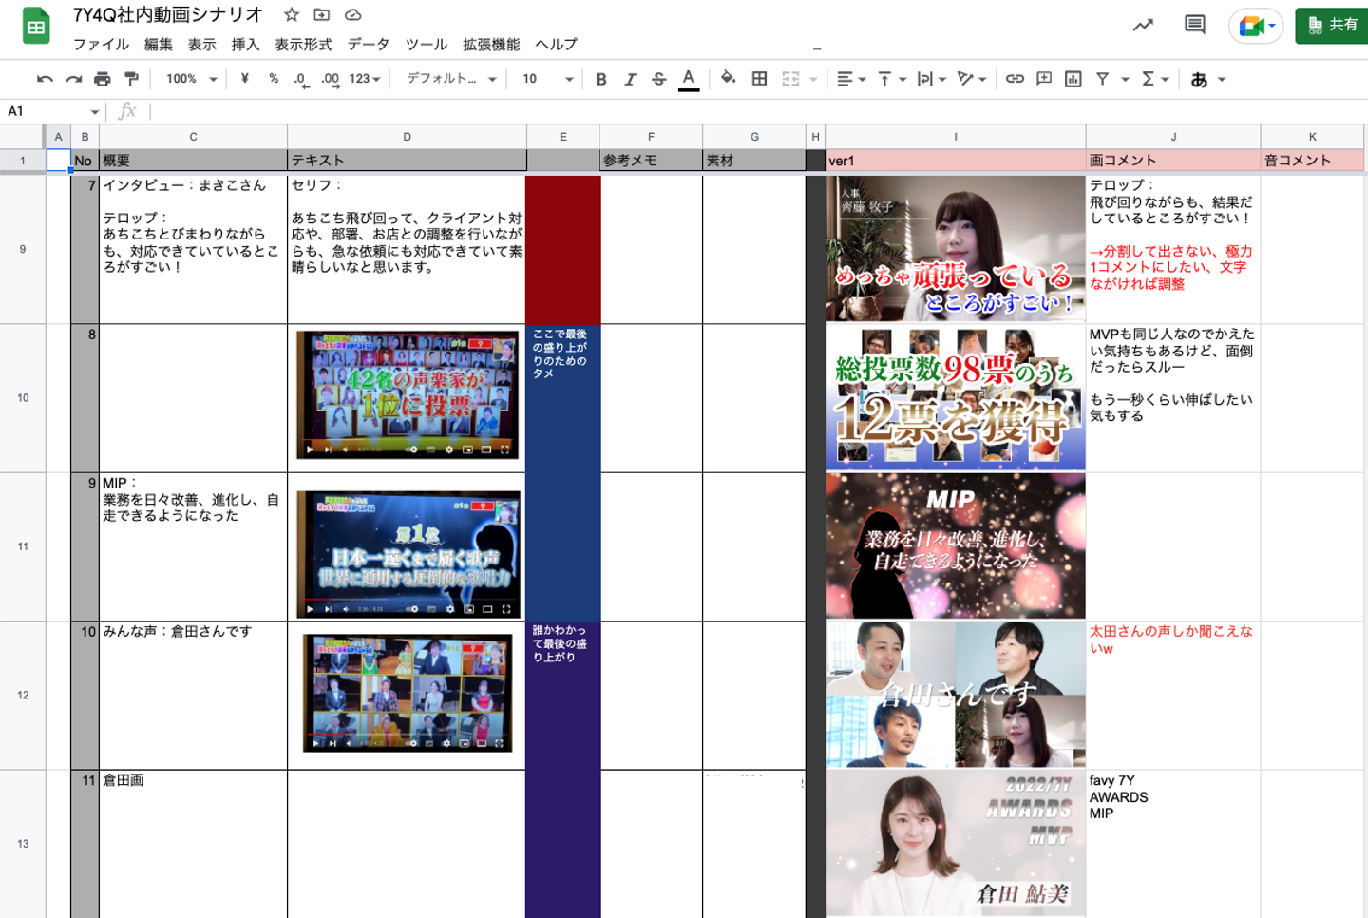Toggle strikethrough formatting
This screenshot has width=1368, height=918.
click(x=658, y=79)
